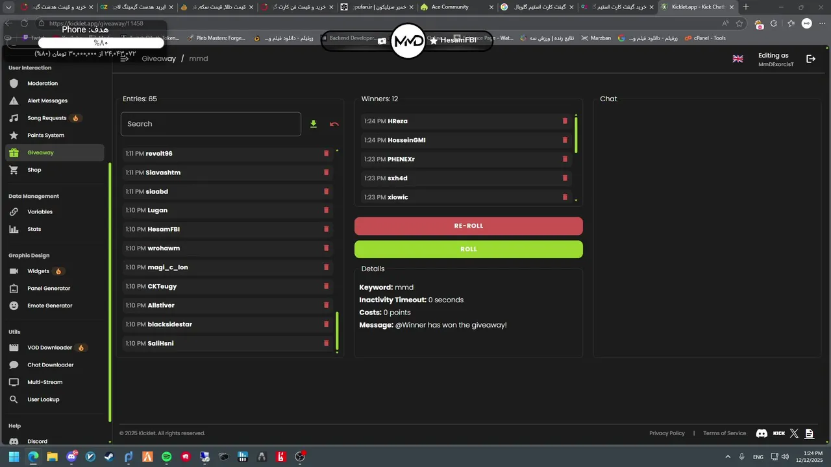The width and height of the screenshot is (831, 467).
Task: Open Terms of Service footer link
Action: [x=725, y=433]
